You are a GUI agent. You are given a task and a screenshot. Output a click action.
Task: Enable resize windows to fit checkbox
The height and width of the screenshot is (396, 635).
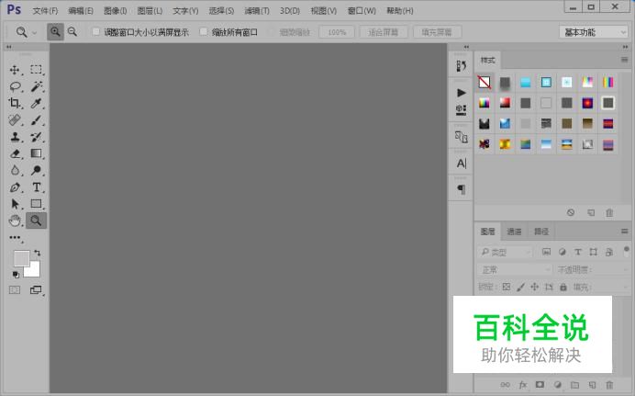[96, 31]
